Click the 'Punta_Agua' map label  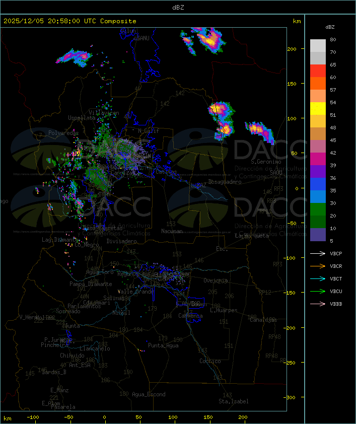point(163,345)
